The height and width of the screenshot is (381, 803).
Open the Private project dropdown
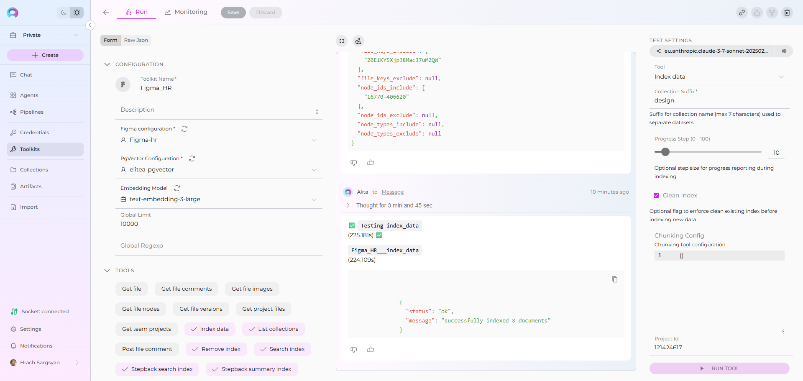click(x=45, y=35)
